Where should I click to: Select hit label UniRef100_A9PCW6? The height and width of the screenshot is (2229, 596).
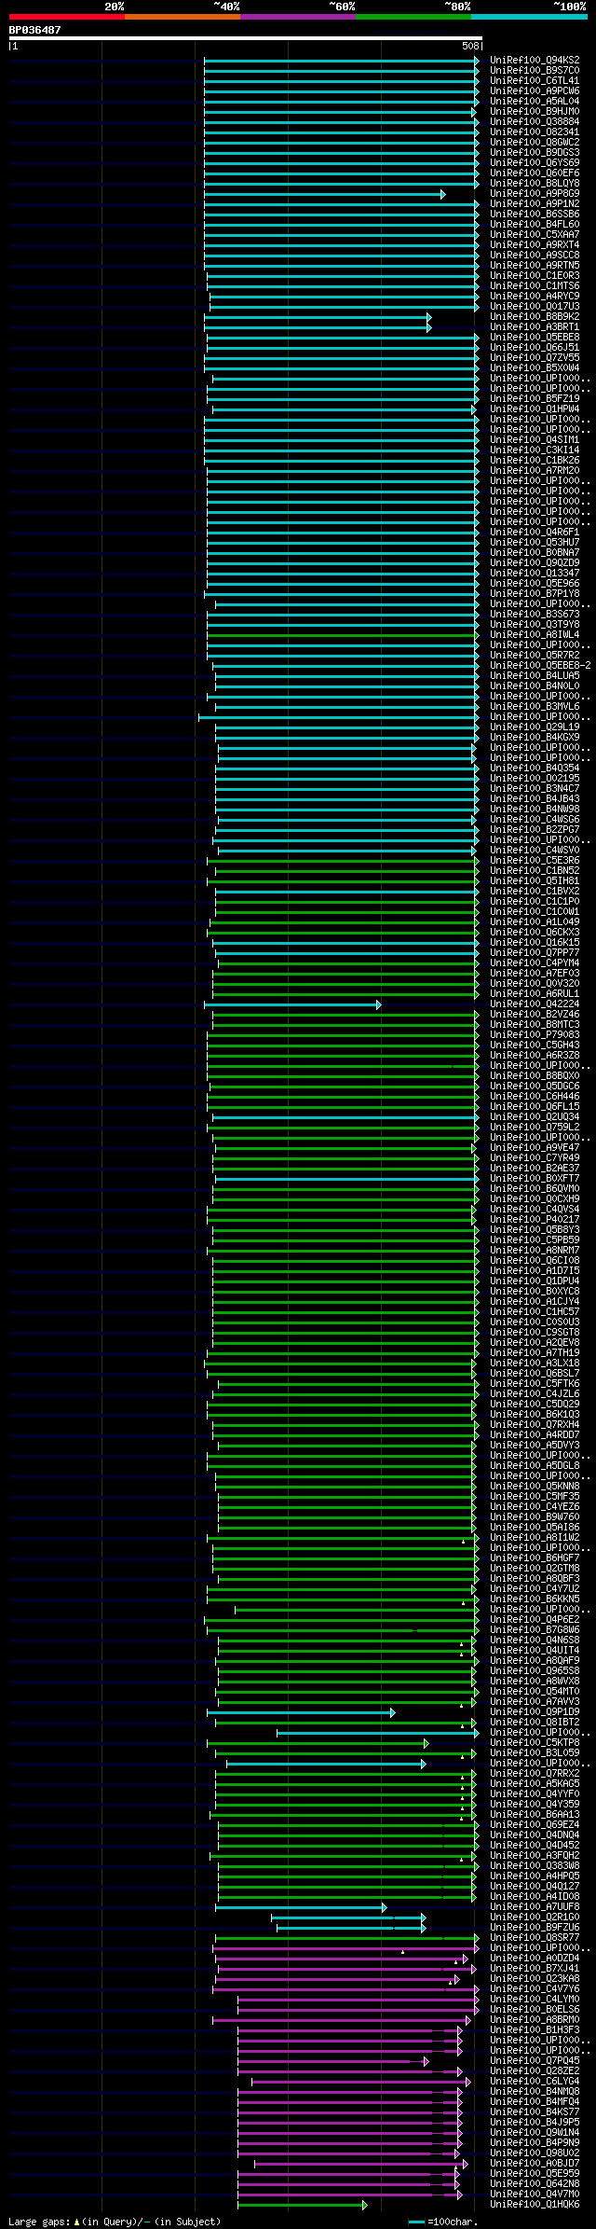[x=535, y=91]
